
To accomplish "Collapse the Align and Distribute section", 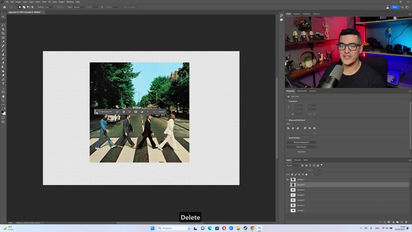I will click(x=287, y=120).
